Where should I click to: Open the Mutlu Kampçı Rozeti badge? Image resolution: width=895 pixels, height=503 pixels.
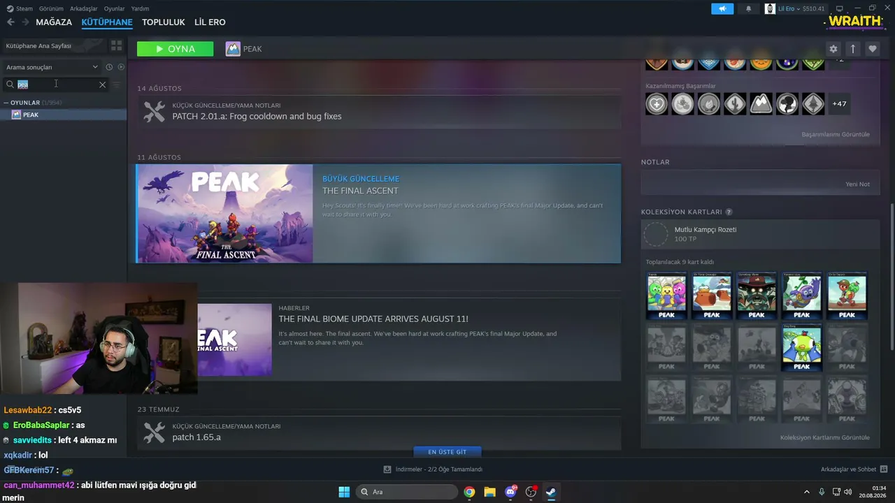point(760,234)
